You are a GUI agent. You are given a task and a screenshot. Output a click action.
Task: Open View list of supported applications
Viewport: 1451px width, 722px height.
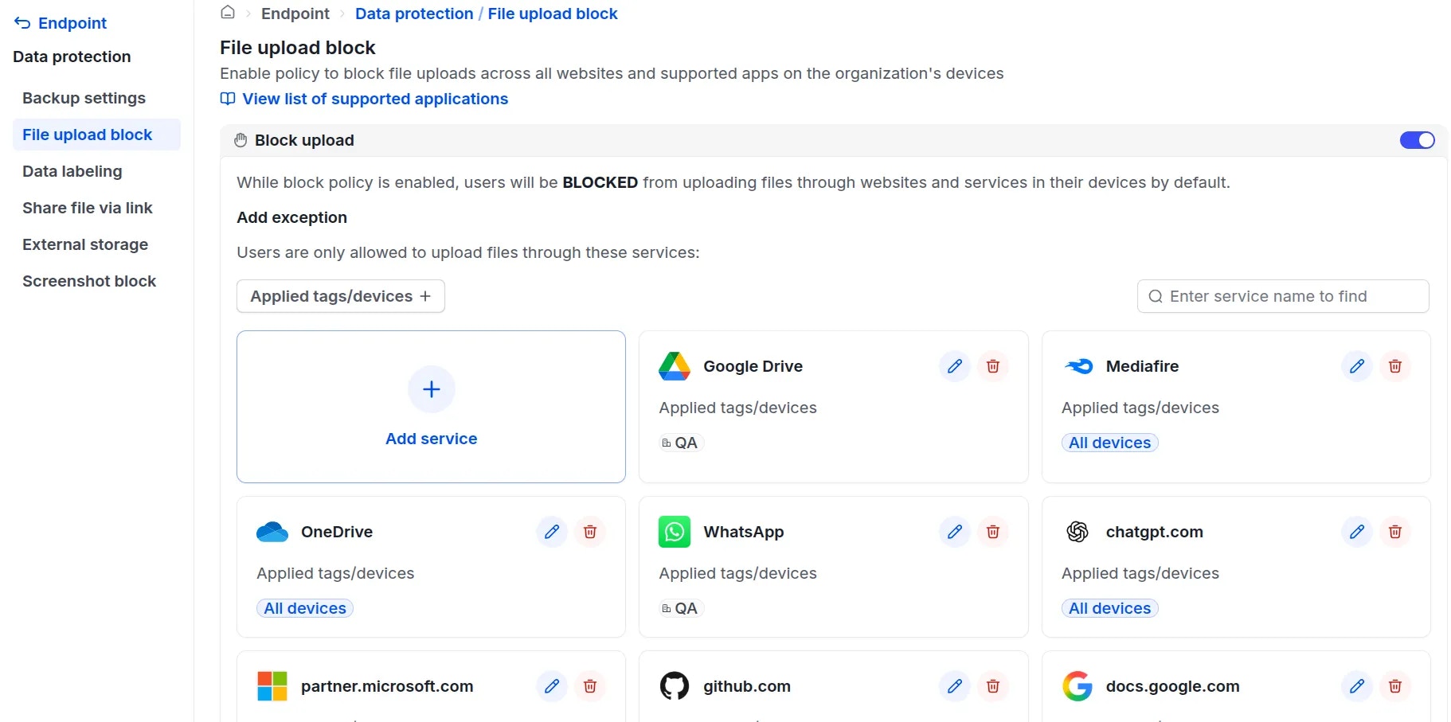(374, 99)
